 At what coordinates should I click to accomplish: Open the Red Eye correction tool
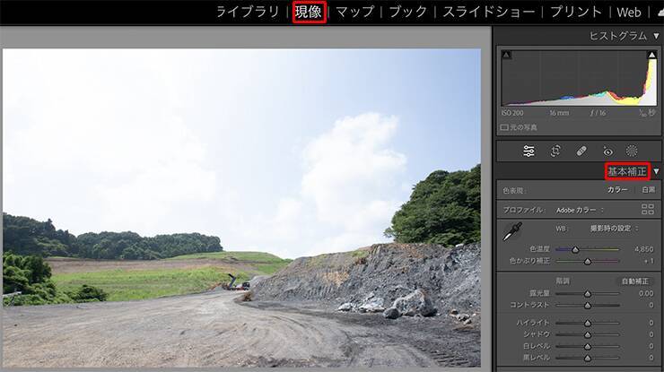click(607, 151)
